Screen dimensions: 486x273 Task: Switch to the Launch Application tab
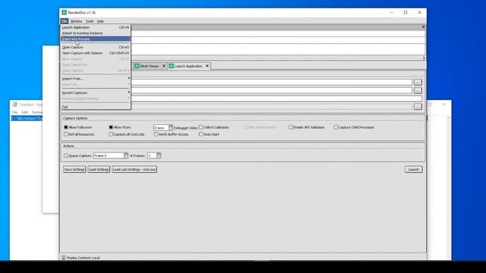pyautogui.click(x=189, y=66)
